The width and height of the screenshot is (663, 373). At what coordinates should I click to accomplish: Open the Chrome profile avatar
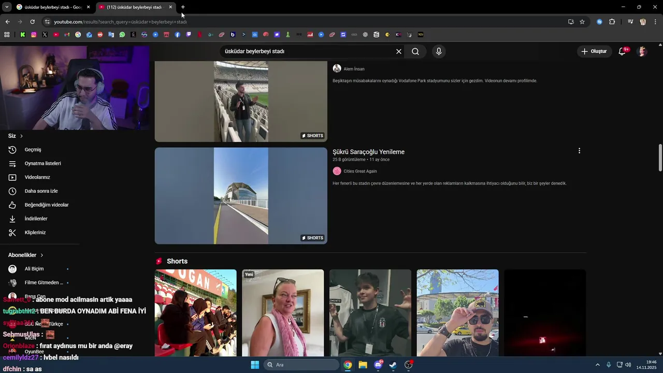pyautogui.click(x=643, y=22)
